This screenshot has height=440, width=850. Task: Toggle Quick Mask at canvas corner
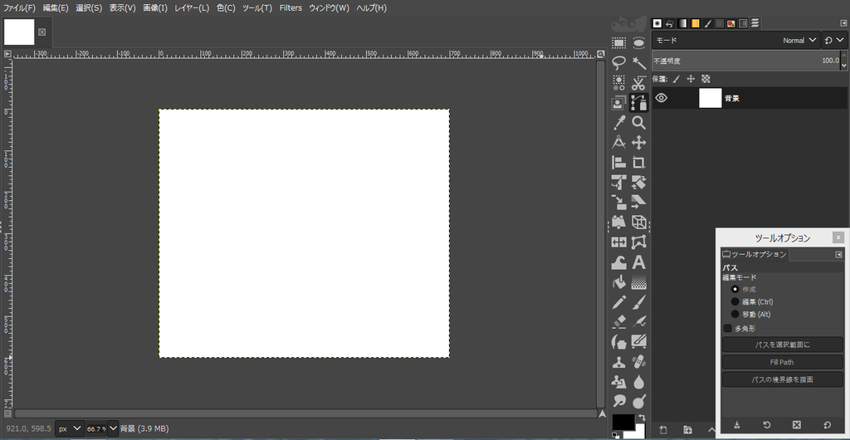point(7,413)
